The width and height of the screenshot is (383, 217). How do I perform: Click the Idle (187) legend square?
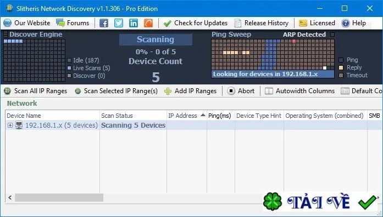pyautogui.click(x=69, y=60)
